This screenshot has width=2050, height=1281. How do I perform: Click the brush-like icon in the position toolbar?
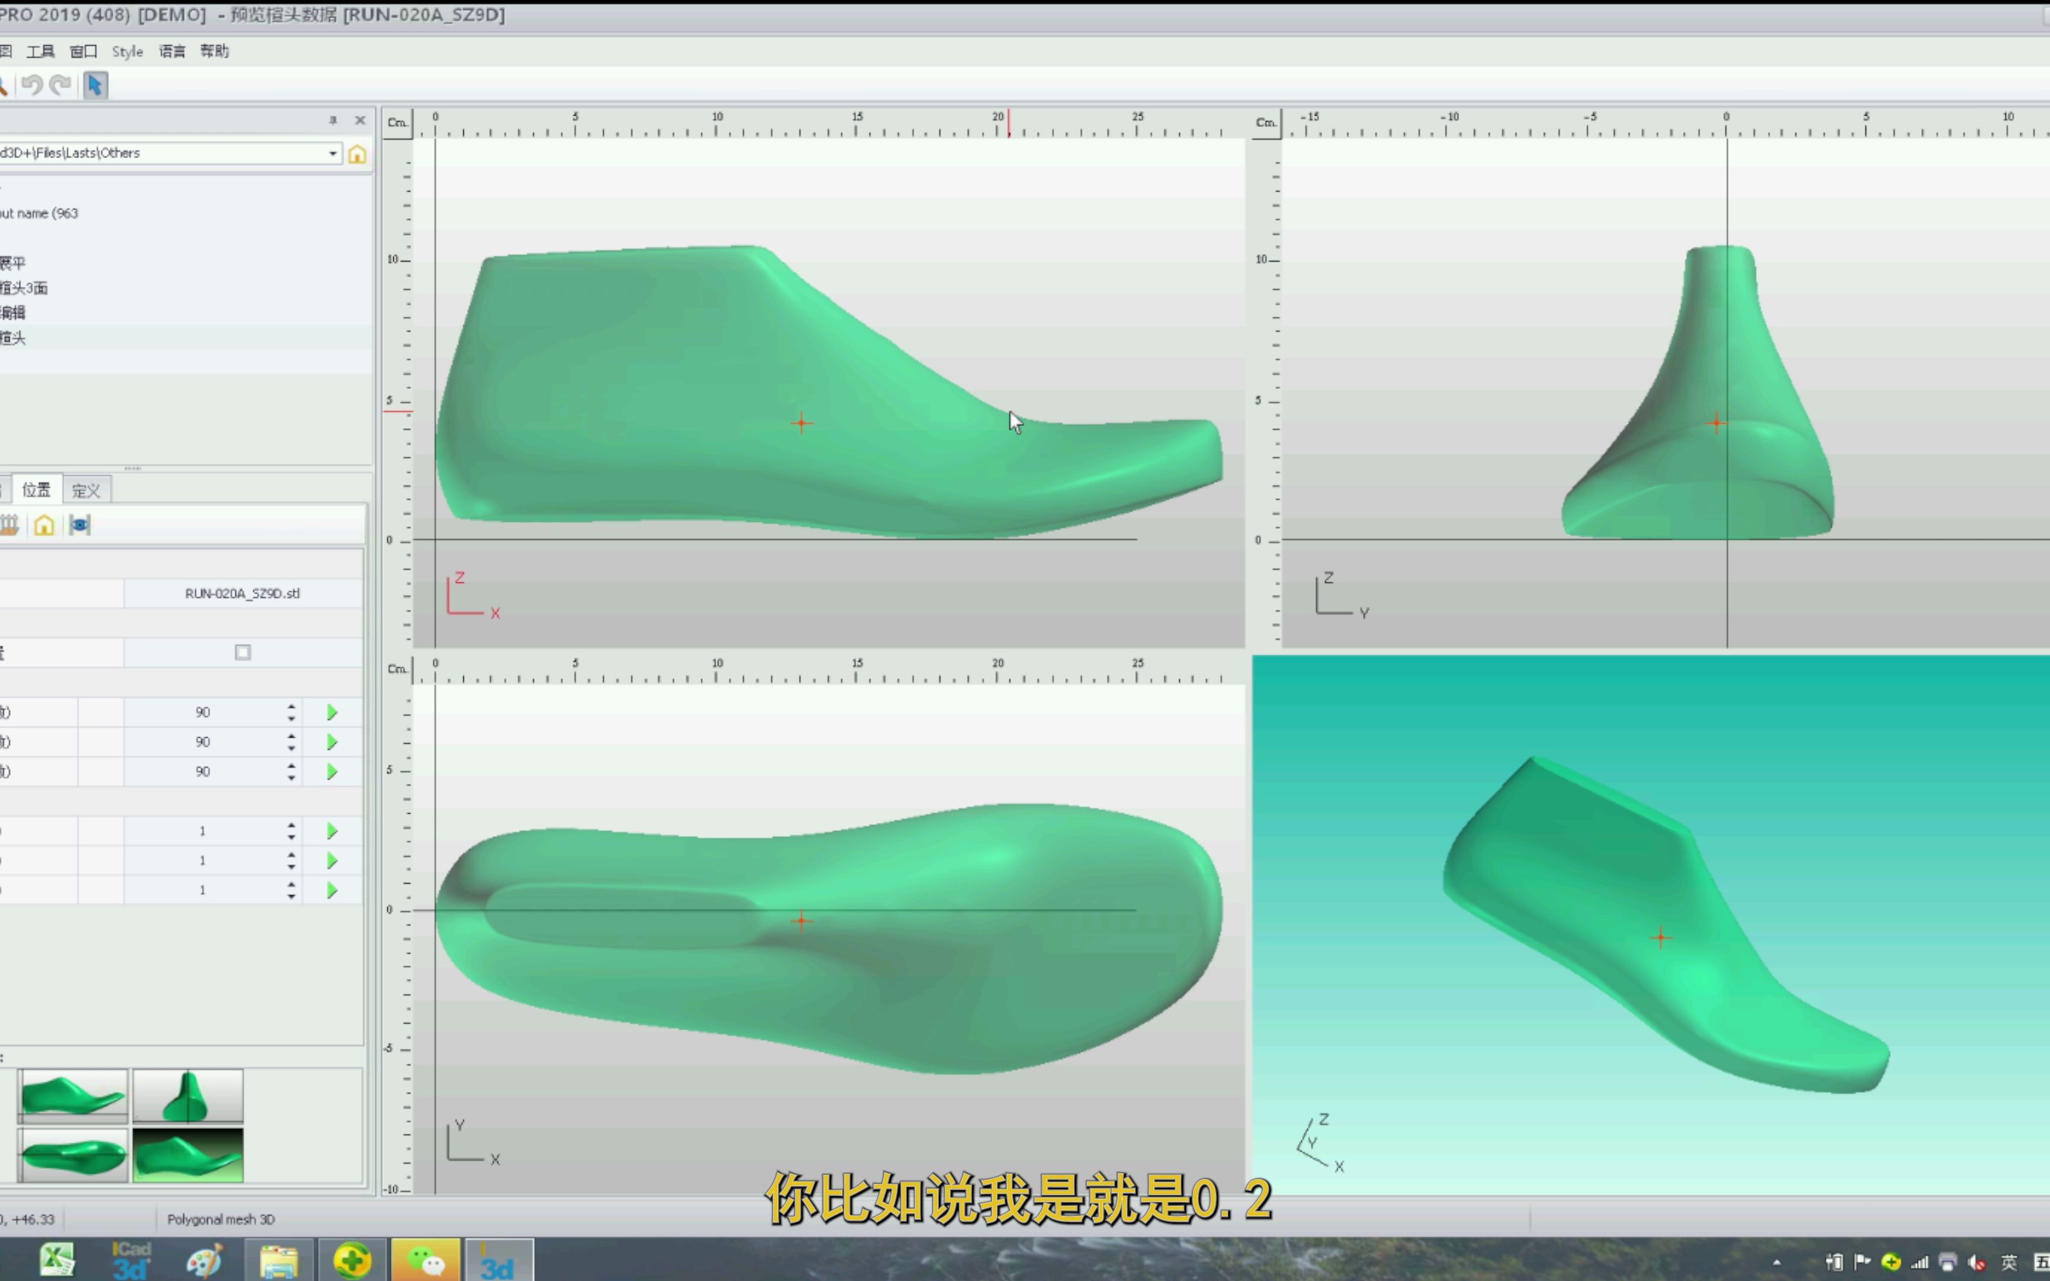coord(9,525)
